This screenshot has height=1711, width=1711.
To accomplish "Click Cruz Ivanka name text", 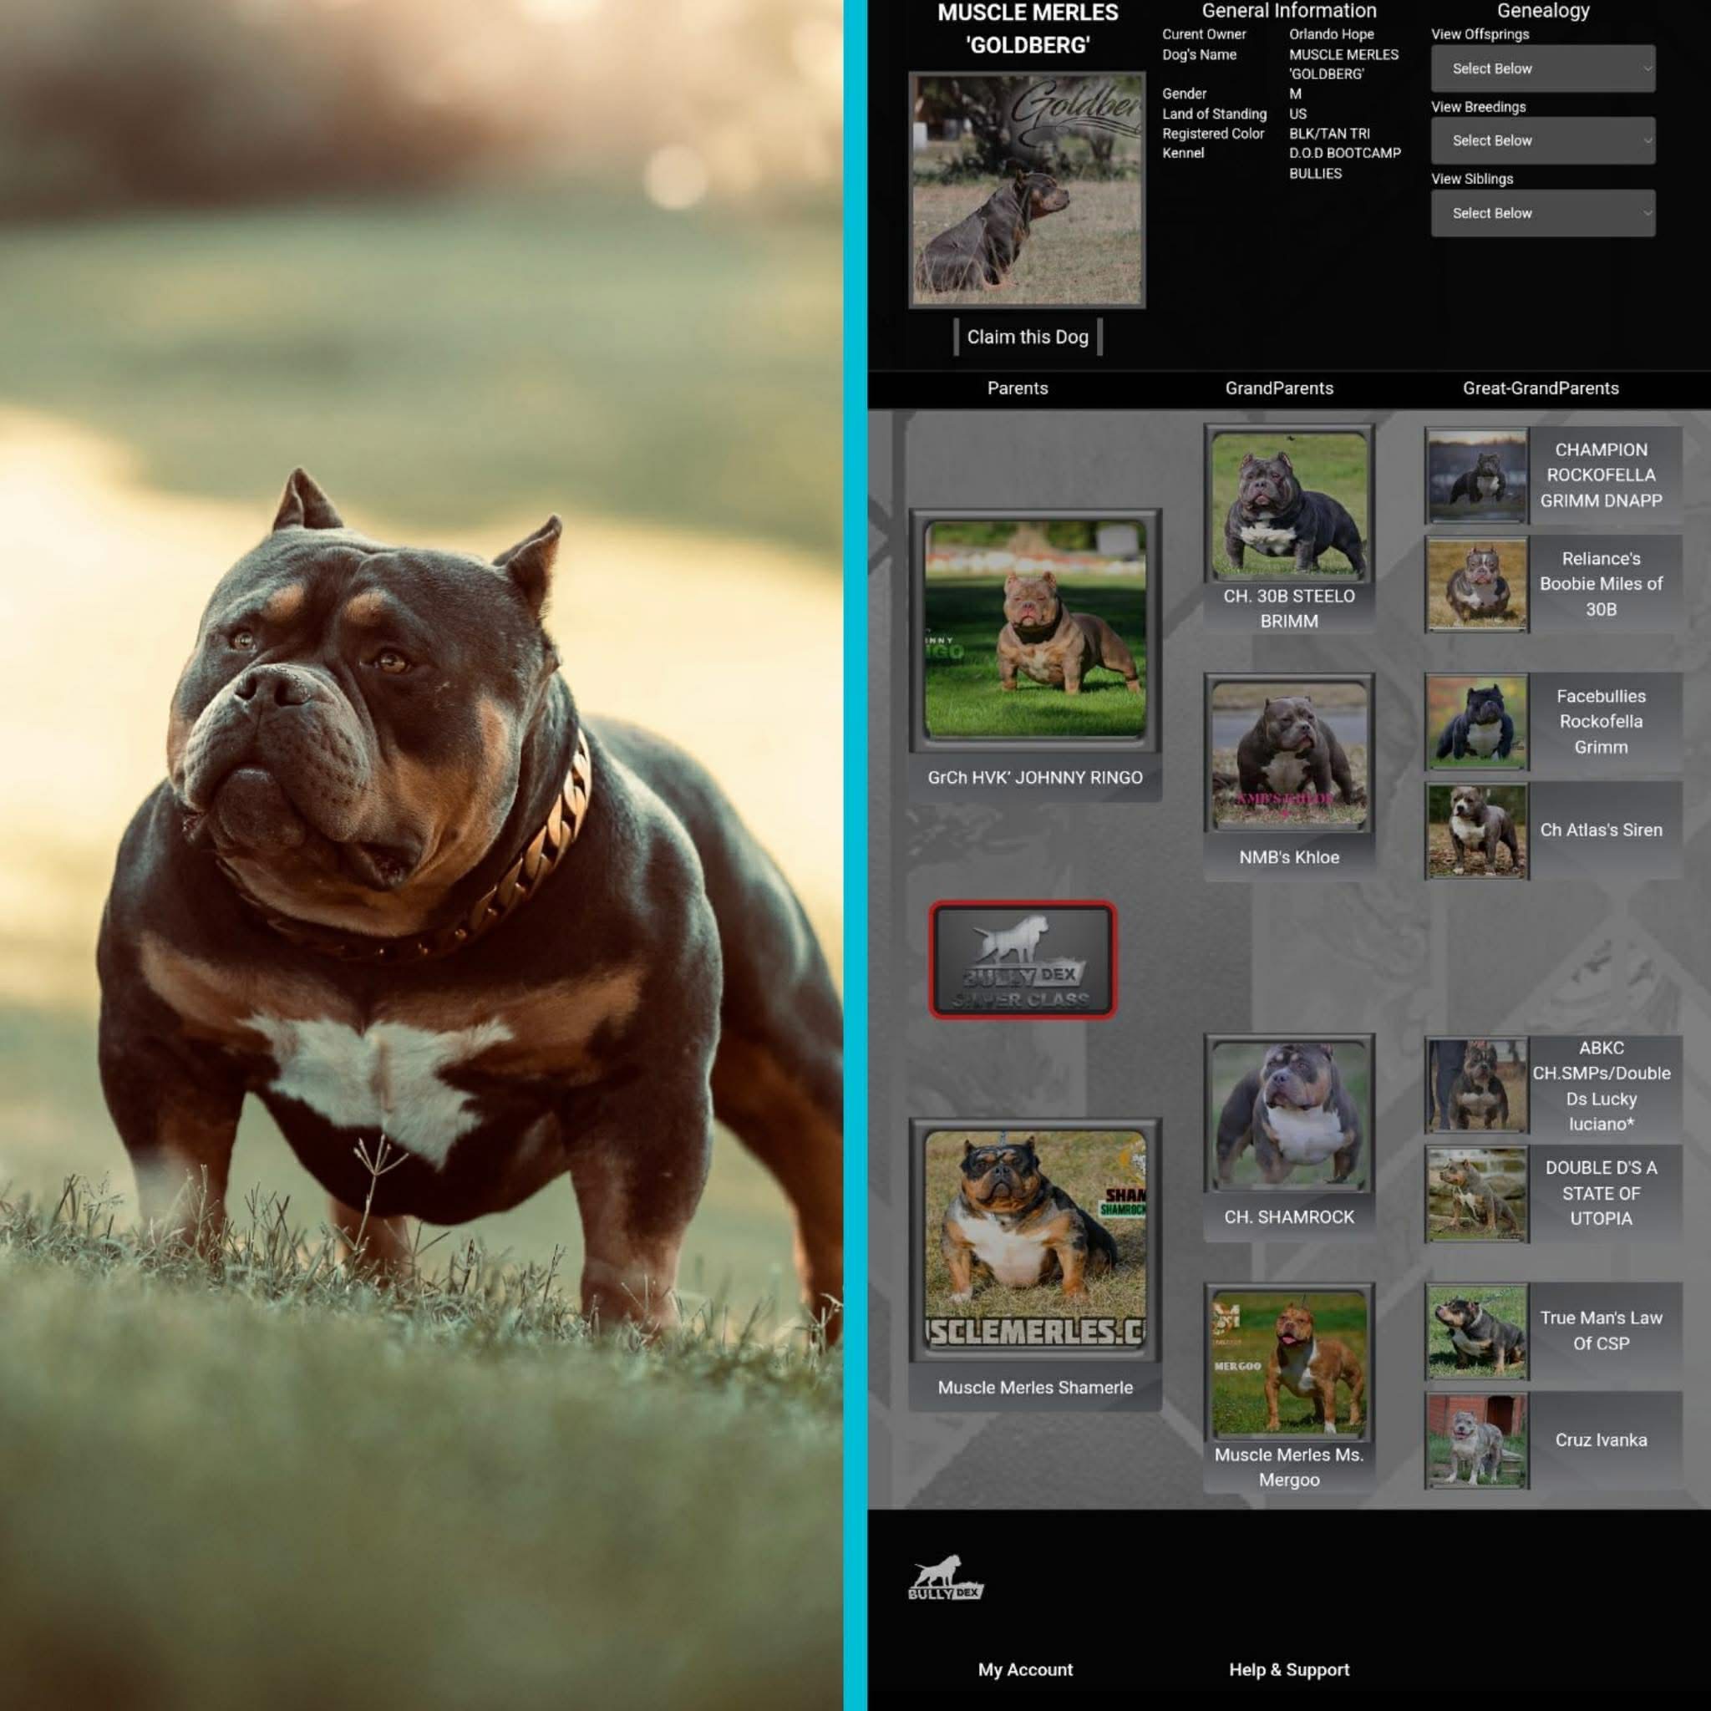I will tap(1602, 1440).
